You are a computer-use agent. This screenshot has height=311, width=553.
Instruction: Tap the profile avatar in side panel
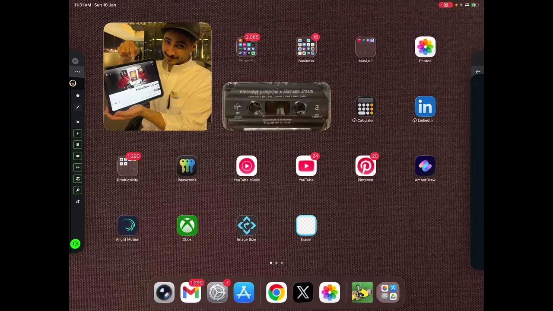73,83
